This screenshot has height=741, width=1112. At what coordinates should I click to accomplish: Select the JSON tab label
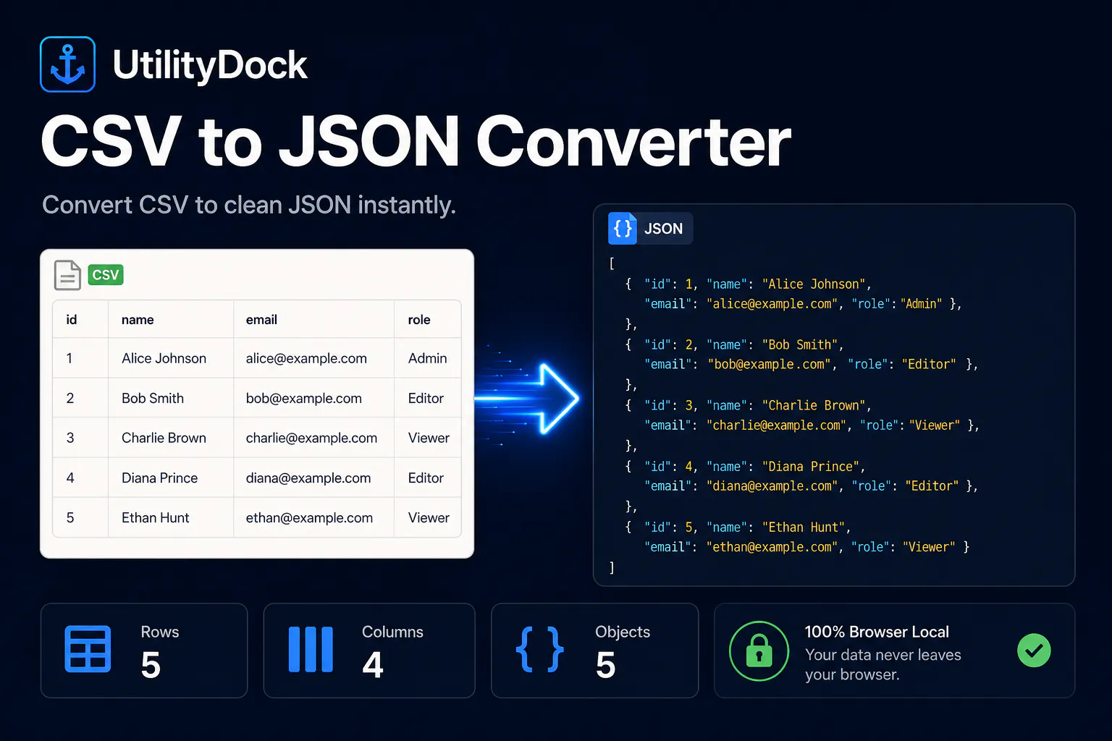pyautogui.click(x=663, y=229)
